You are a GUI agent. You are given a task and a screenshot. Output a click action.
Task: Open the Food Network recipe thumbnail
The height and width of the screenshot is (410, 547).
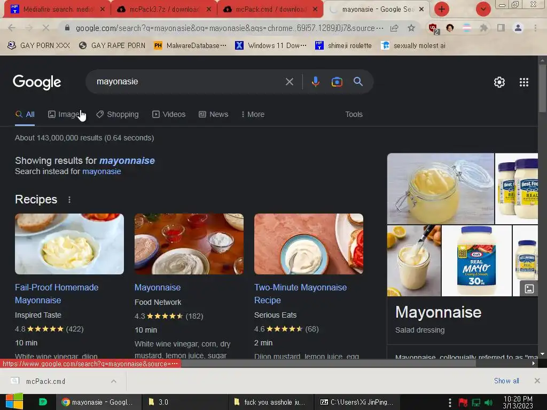point(189,243)
